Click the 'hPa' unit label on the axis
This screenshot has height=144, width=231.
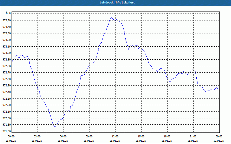tap(8, 13)
